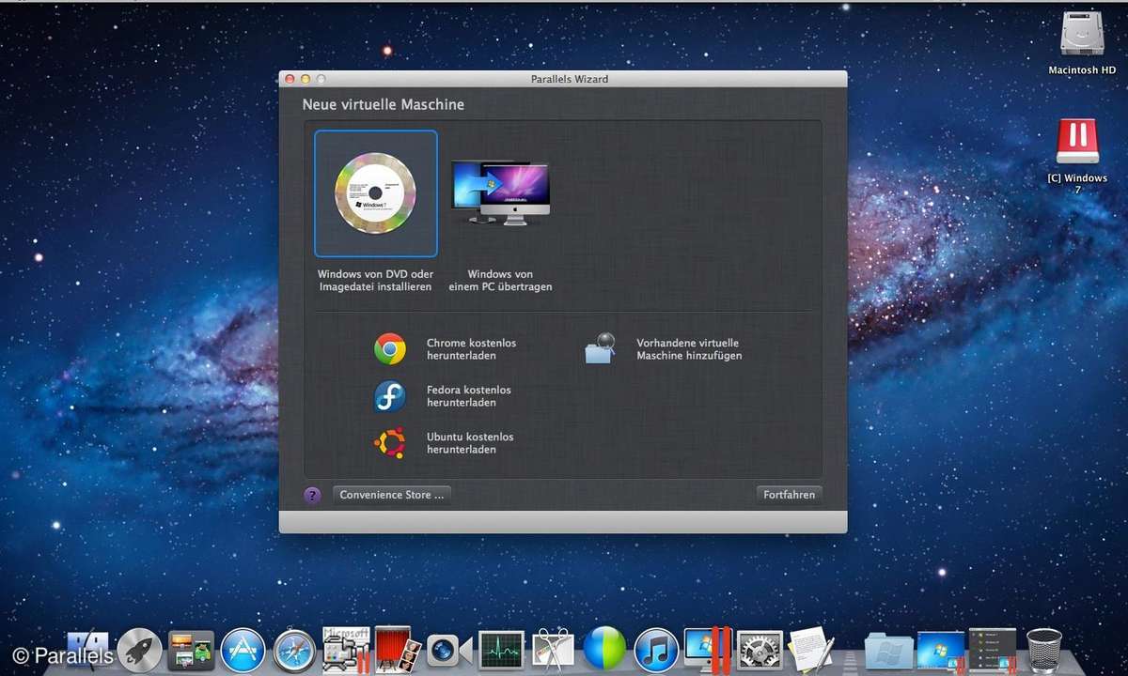Click the Ubuntu kostenlos herunterladen icon

coord(390,442)
